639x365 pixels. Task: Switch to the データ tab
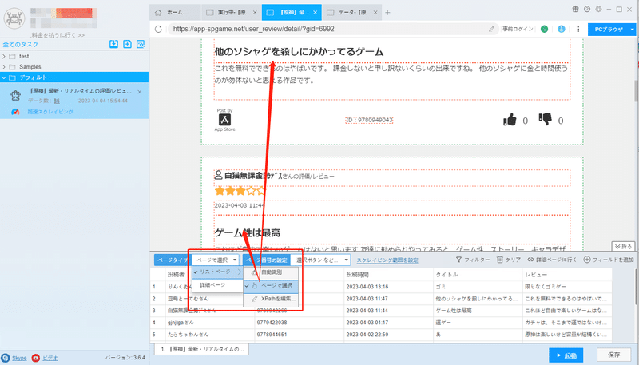pyautogui.click(x=352, y=12)
